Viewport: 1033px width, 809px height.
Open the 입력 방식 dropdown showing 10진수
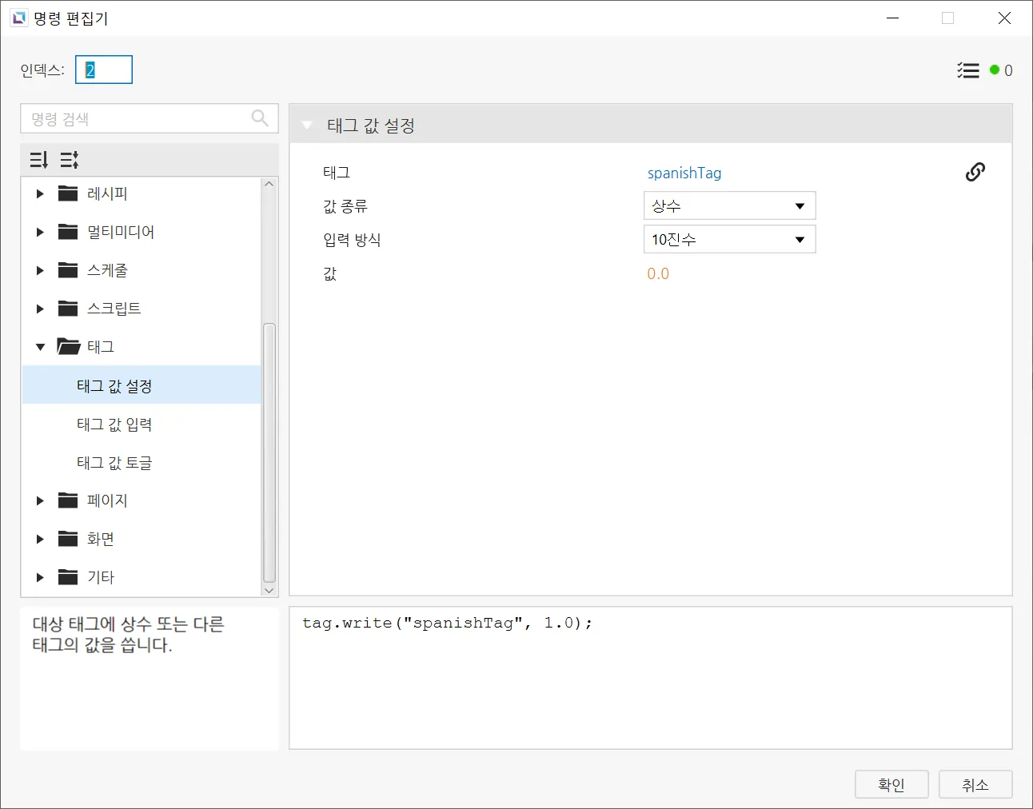[x=729, y=239]
